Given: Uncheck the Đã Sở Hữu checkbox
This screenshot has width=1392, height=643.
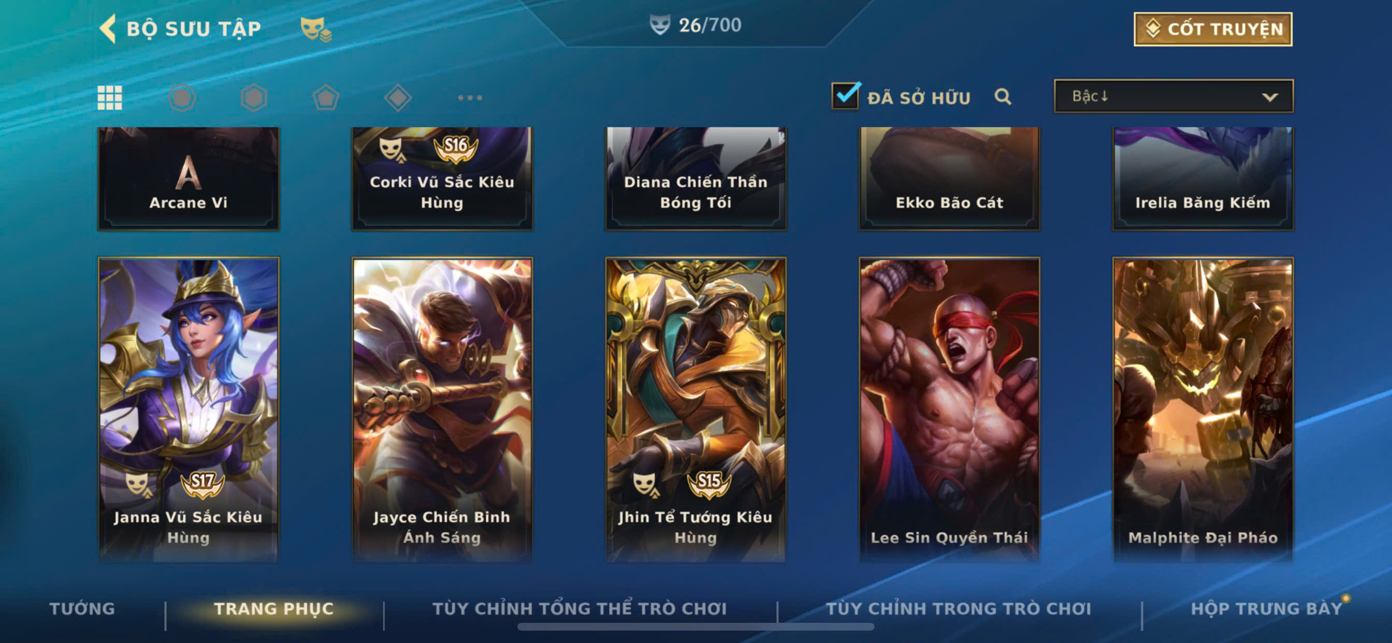Looking at the screenshot, I should 845,96.
